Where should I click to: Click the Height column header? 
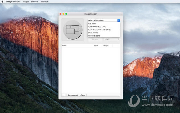(x=108, y=46)
